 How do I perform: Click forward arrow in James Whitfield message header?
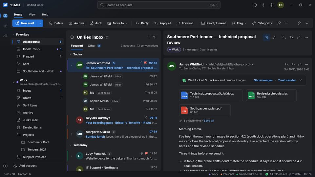tap(300, 64)
